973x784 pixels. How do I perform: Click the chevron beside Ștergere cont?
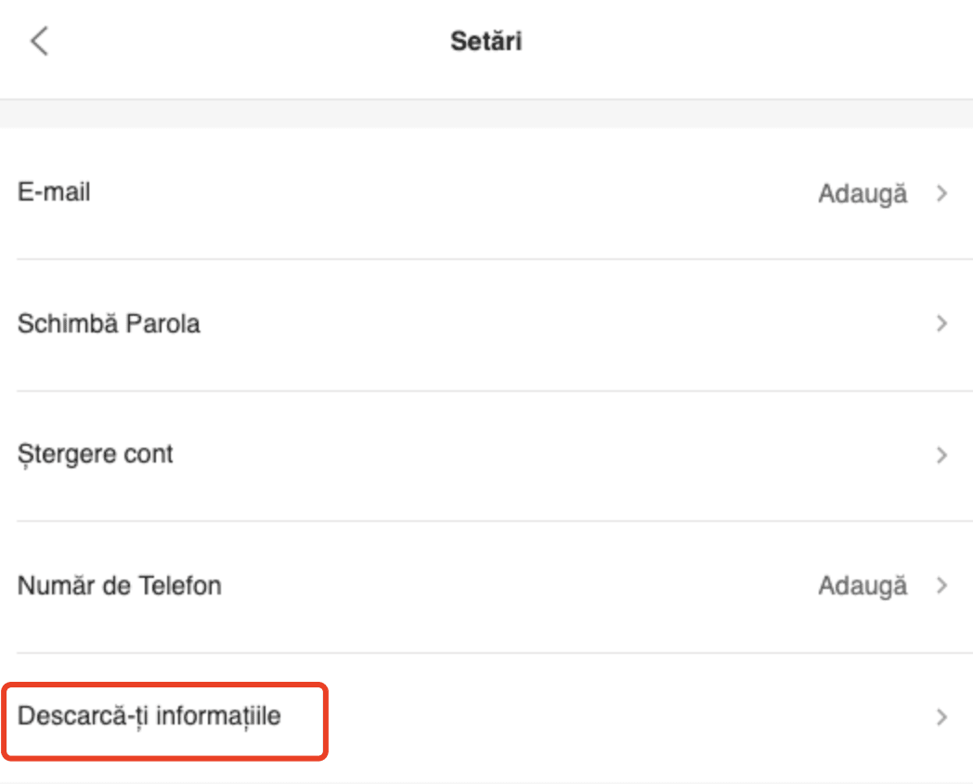[x=942, y=455]
